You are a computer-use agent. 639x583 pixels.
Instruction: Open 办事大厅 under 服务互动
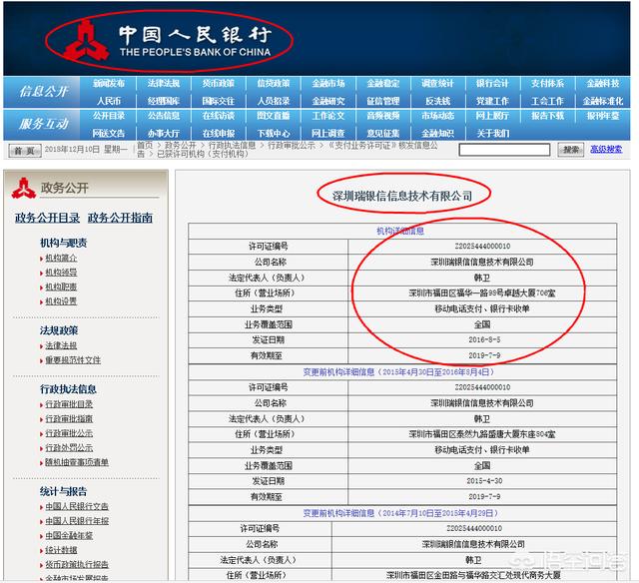tap(164, 133)
